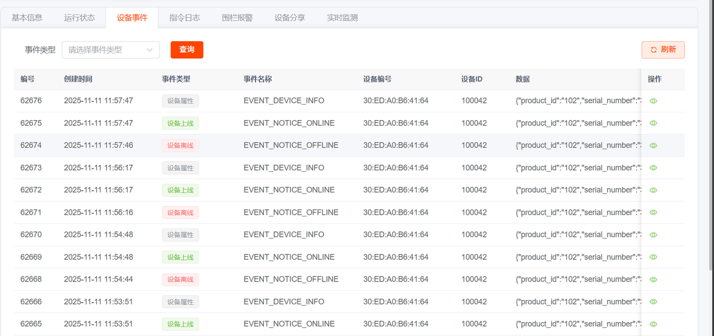This screenshot has height=336, width=714.
Task: Switch to the 基本信息 tab
Action: [x=27, y=18]
